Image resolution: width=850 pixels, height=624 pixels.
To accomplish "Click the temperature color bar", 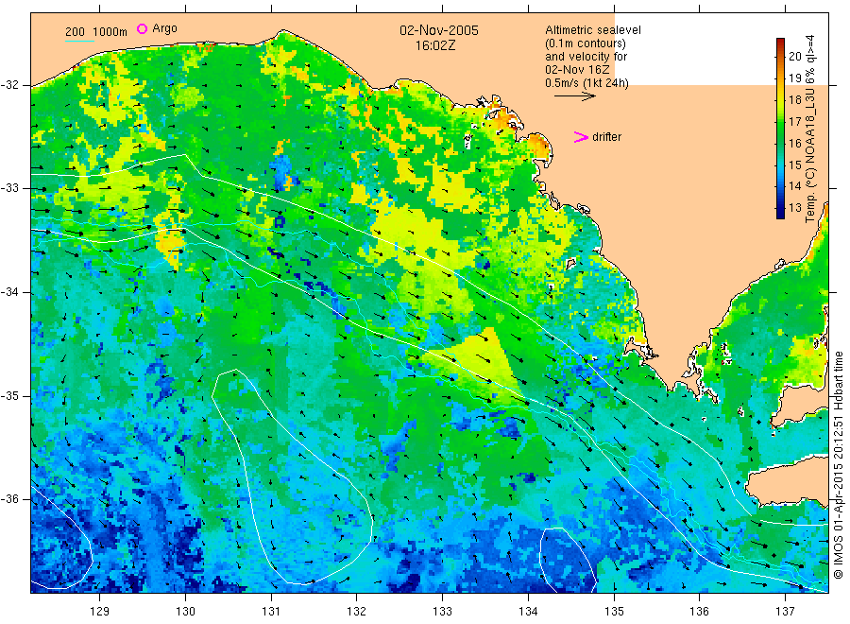I will pyautogui.click(x=780, y=128).
